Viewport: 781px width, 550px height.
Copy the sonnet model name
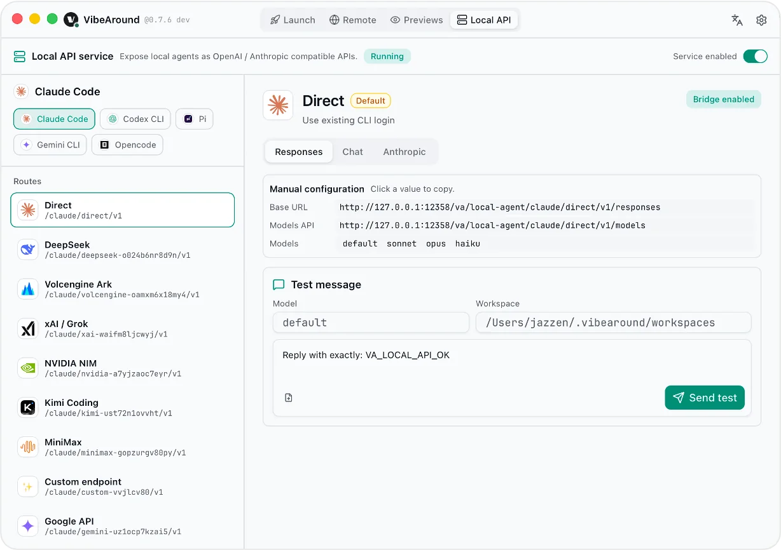tap(402, 244)
